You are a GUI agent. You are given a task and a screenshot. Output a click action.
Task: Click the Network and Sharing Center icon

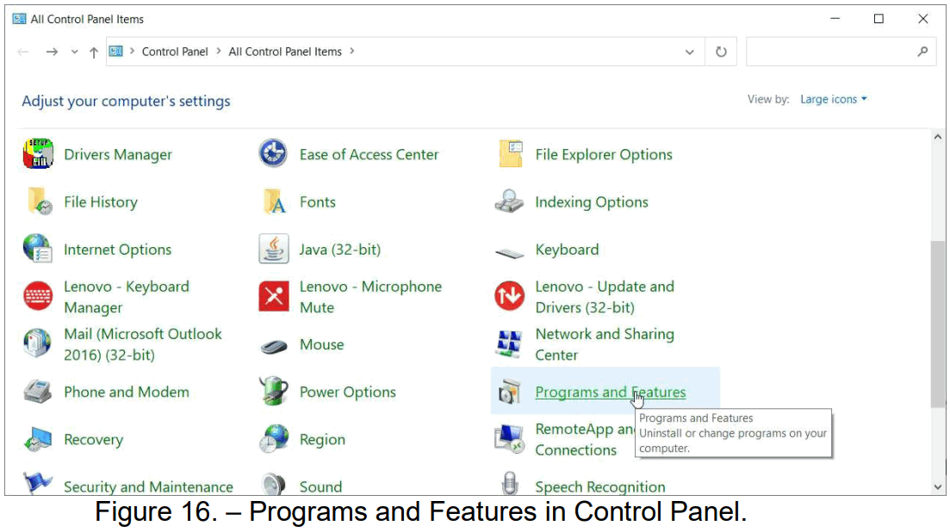pos(509,344)
